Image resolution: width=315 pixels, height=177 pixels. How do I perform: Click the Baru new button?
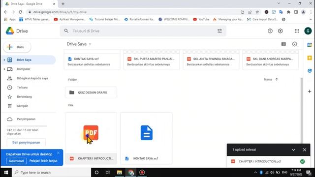[x=17, y=47]
